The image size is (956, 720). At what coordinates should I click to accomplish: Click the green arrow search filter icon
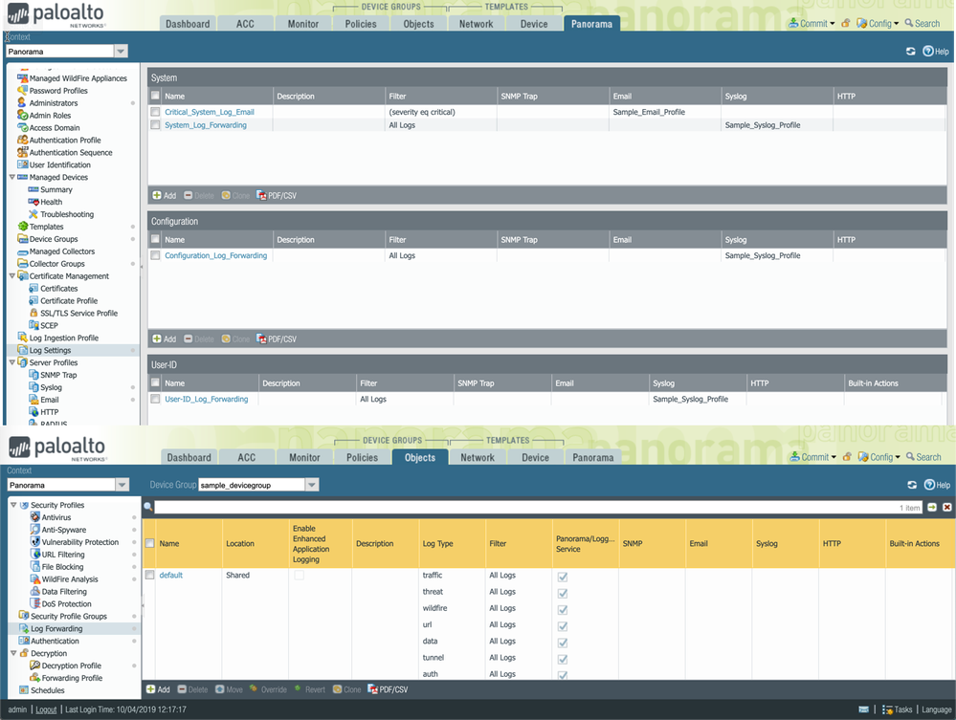(932, 507)
